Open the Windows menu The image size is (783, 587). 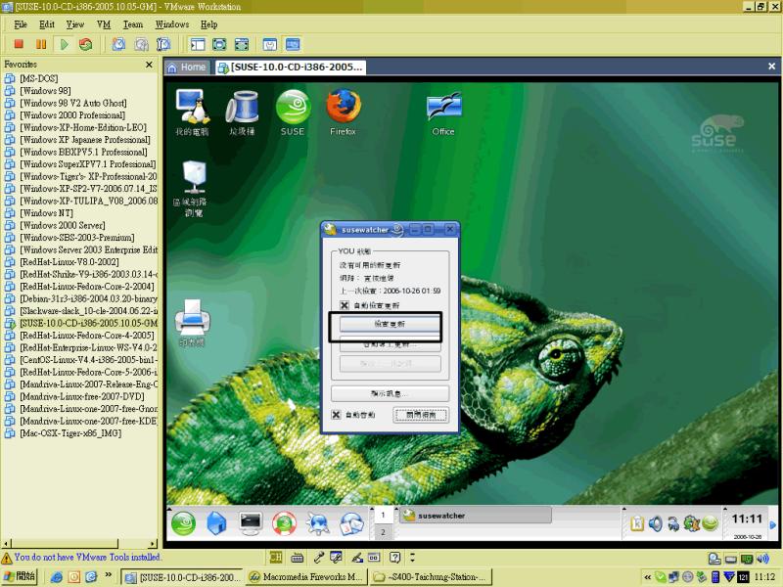(172, 24)
